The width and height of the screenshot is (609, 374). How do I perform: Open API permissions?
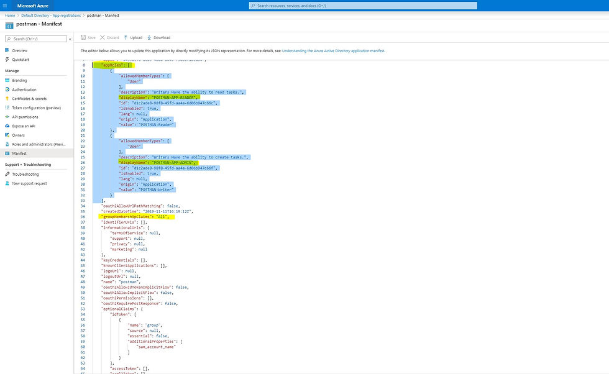[x=25, y=117]
